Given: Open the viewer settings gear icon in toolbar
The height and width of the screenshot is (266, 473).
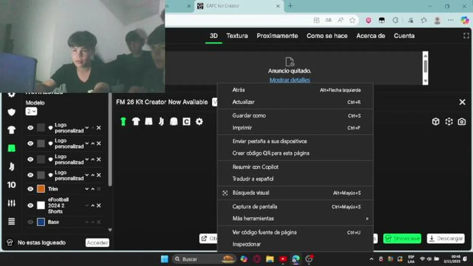Looking at the screenshot, I should click(x=199, y=122).
